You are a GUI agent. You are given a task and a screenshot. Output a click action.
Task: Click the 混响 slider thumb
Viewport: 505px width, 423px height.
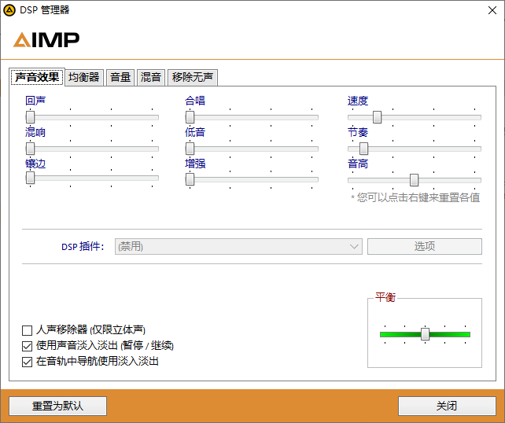[30, 149]
